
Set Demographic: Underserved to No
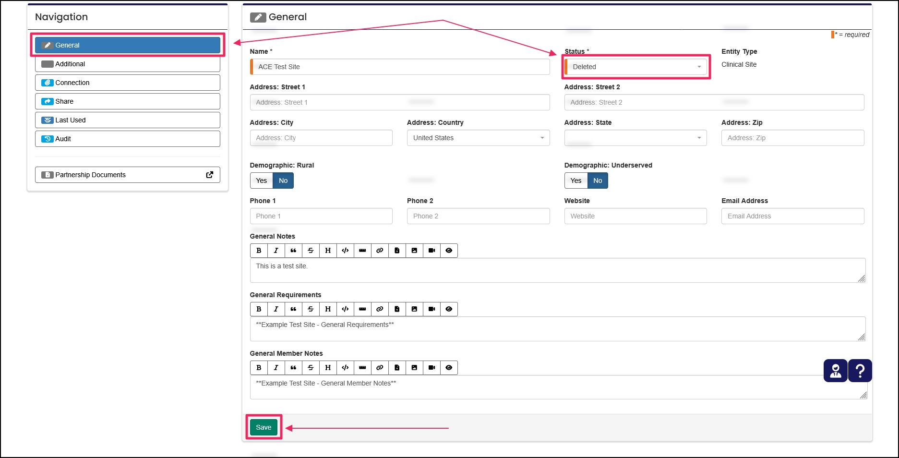pos(598,181)
